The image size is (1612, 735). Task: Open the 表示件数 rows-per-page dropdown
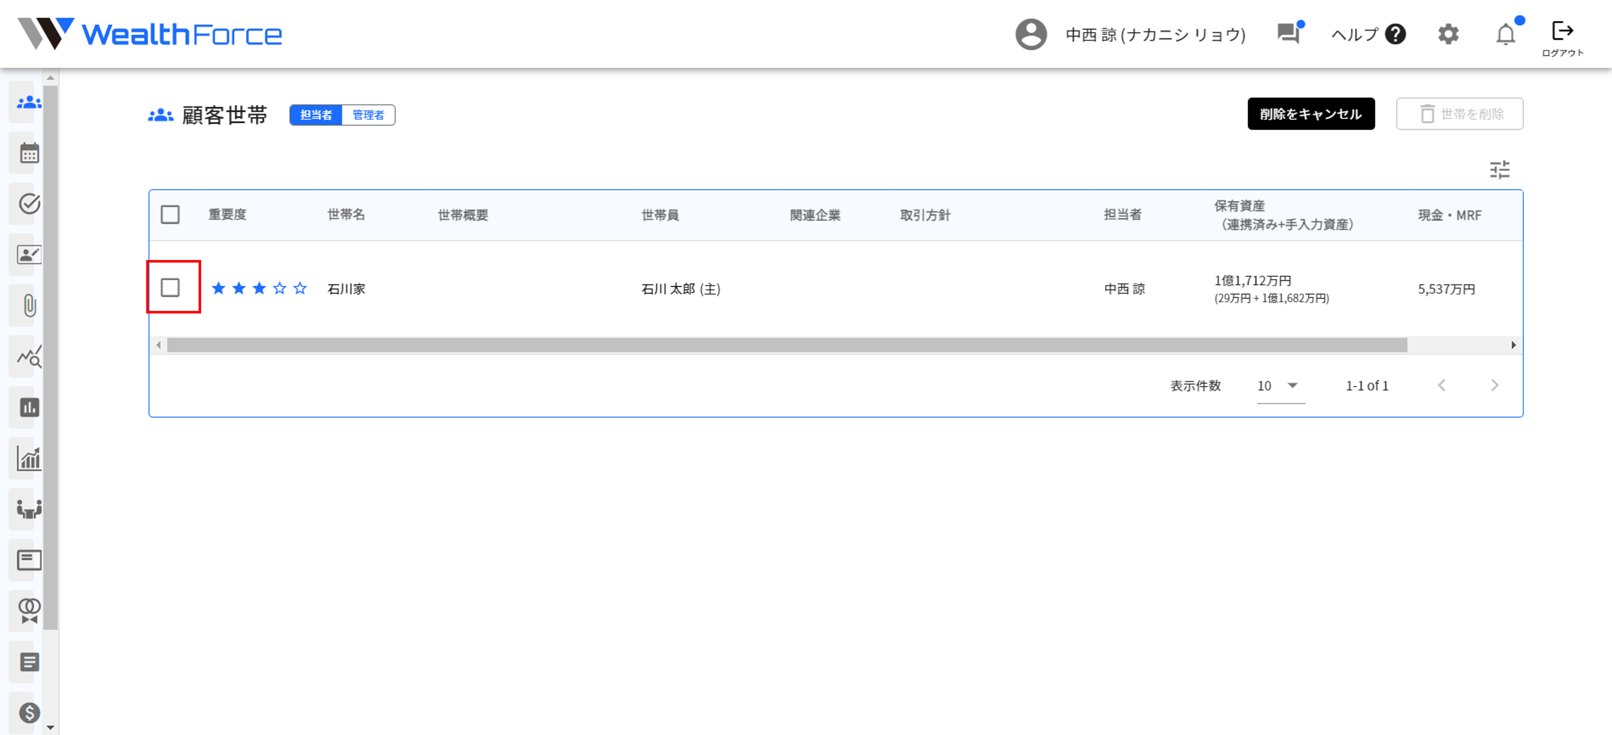(x=1280, y=386)
